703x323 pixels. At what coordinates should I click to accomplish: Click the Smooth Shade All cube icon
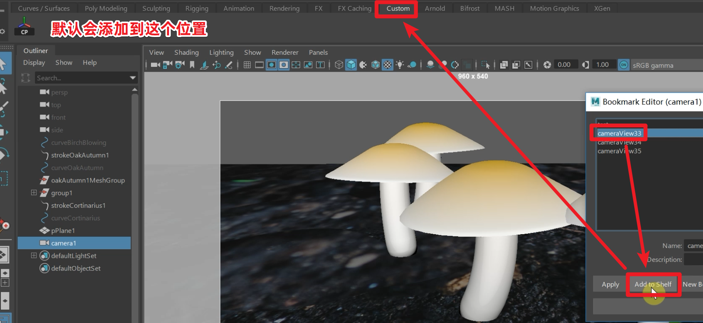coord(351,65)
